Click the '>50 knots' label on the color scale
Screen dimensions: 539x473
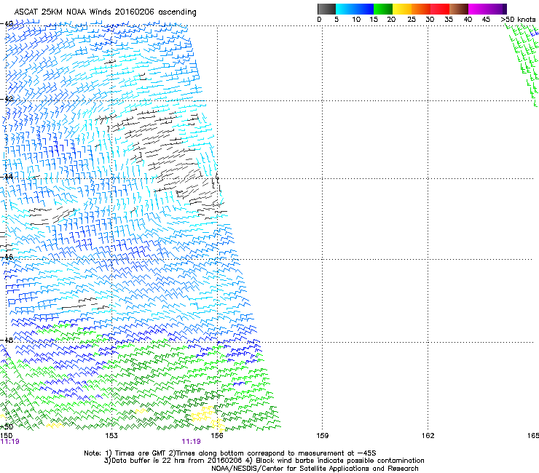(x=518, y=20)
